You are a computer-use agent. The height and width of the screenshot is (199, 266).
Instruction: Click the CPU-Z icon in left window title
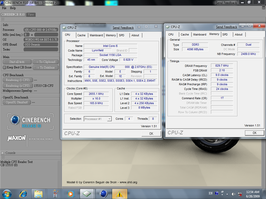(x=64, y=27)
